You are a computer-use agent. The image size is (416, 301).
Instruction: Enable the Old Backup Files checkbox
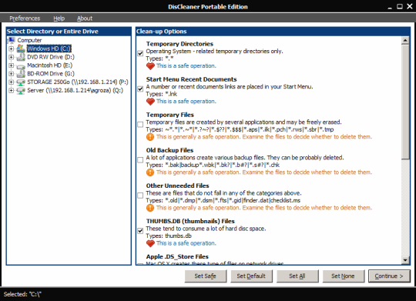[x=140, y=159]
